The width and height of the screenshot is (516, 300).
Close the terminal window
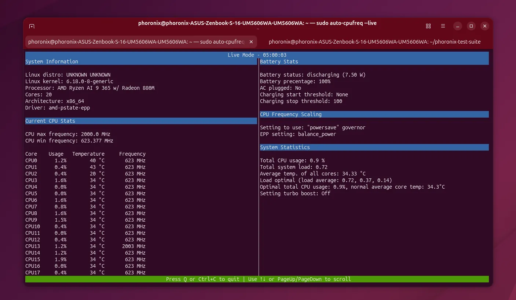[485, 26]
